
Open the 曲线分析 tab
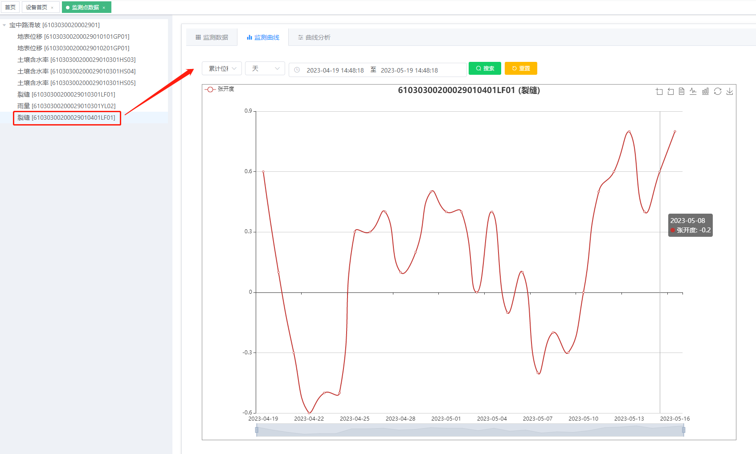[314, 37]
